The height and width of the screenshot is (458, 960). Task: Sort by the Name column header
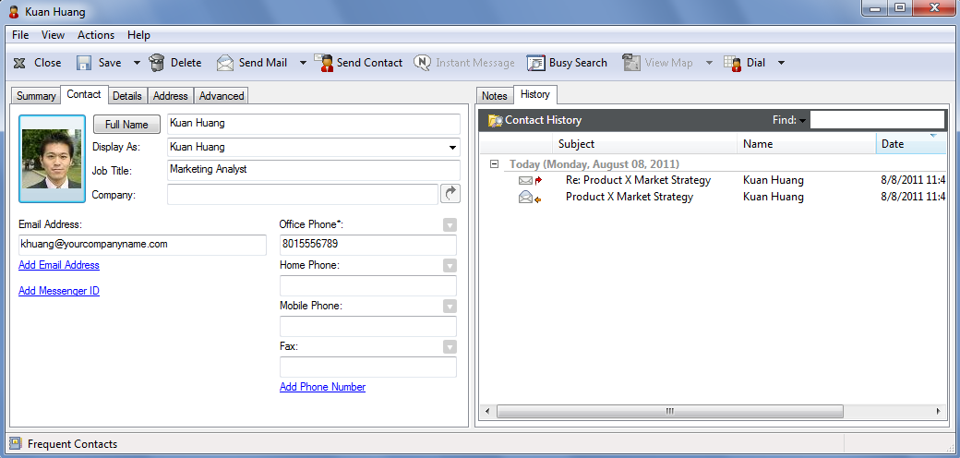(x=807, y=144)
